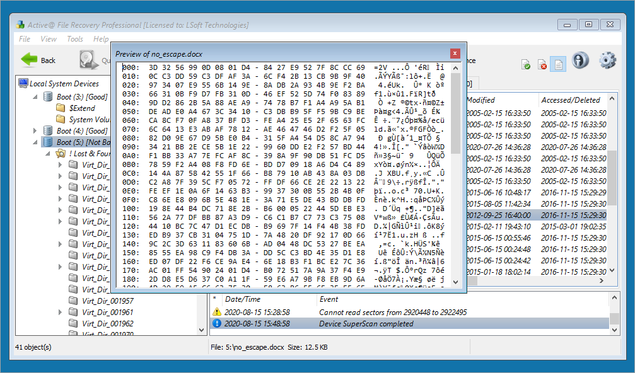Click the Event log column header
This screenshot has height=373, width=635.
[329, 299]
